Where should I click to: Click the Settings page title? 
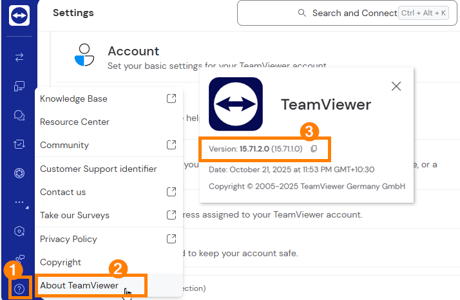[73, 13]
